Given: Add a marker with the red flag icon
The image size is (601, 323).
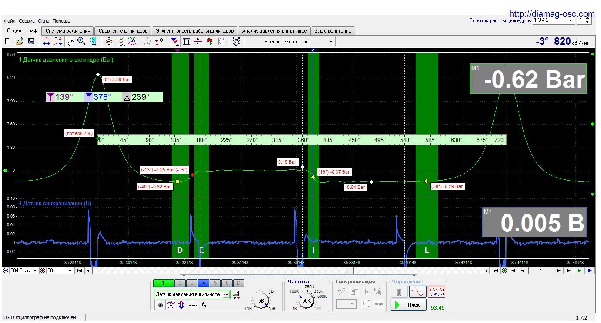Looking at the screenshot, I should (x=210, y=42).
